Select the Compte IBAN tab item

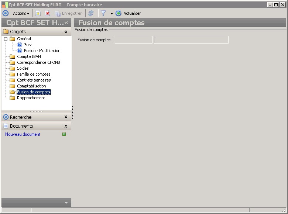(29, 56)
